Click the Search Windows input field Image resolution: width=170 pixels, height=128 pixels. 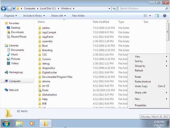[x=141, y=9]
